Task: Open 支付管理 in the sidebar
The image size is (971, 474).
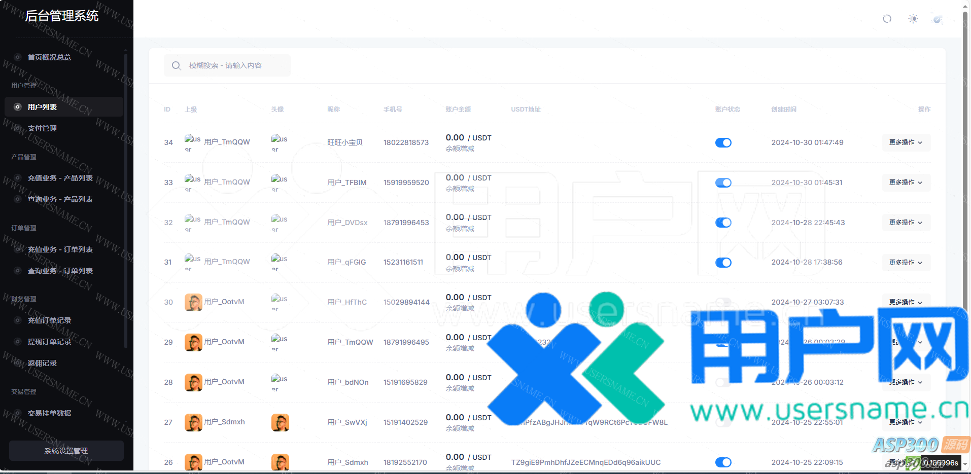Action: [42, 128]
